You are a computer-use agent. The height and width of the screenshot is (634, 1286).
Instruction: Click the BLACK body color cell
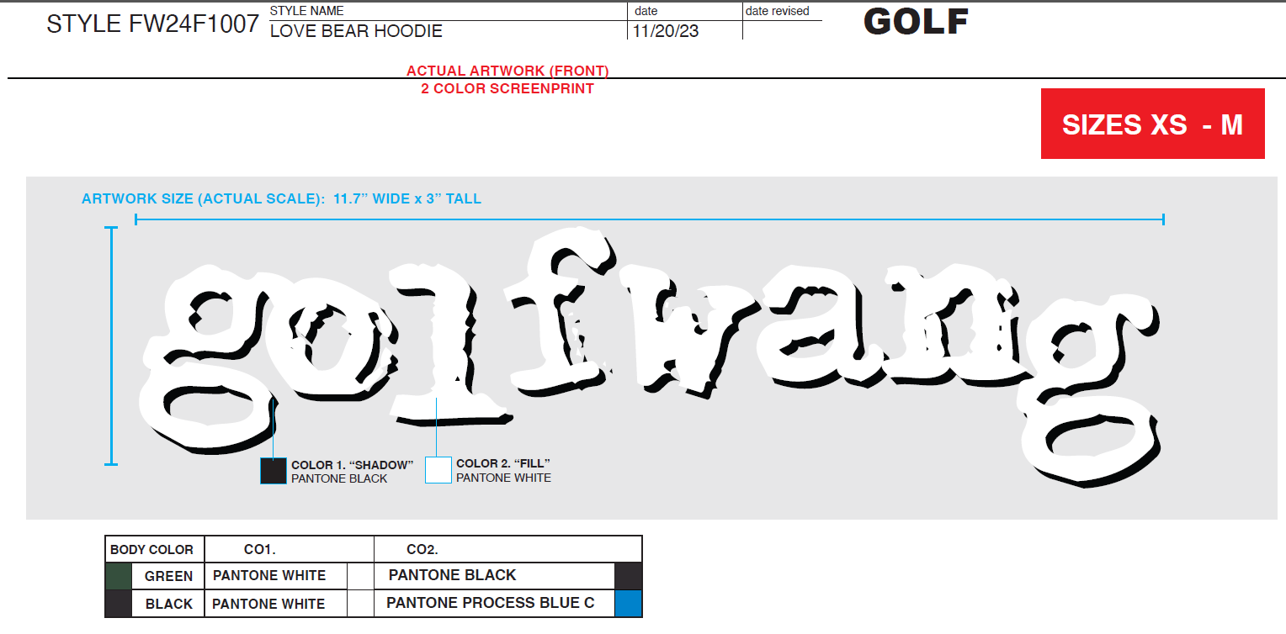169,604
